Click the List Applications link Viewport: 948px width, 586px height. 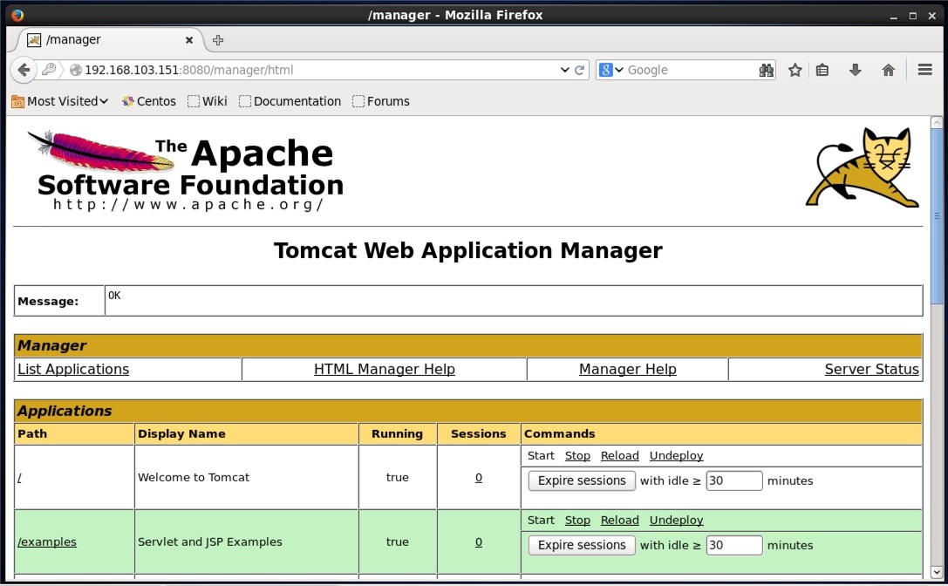[x=73, y=369]
